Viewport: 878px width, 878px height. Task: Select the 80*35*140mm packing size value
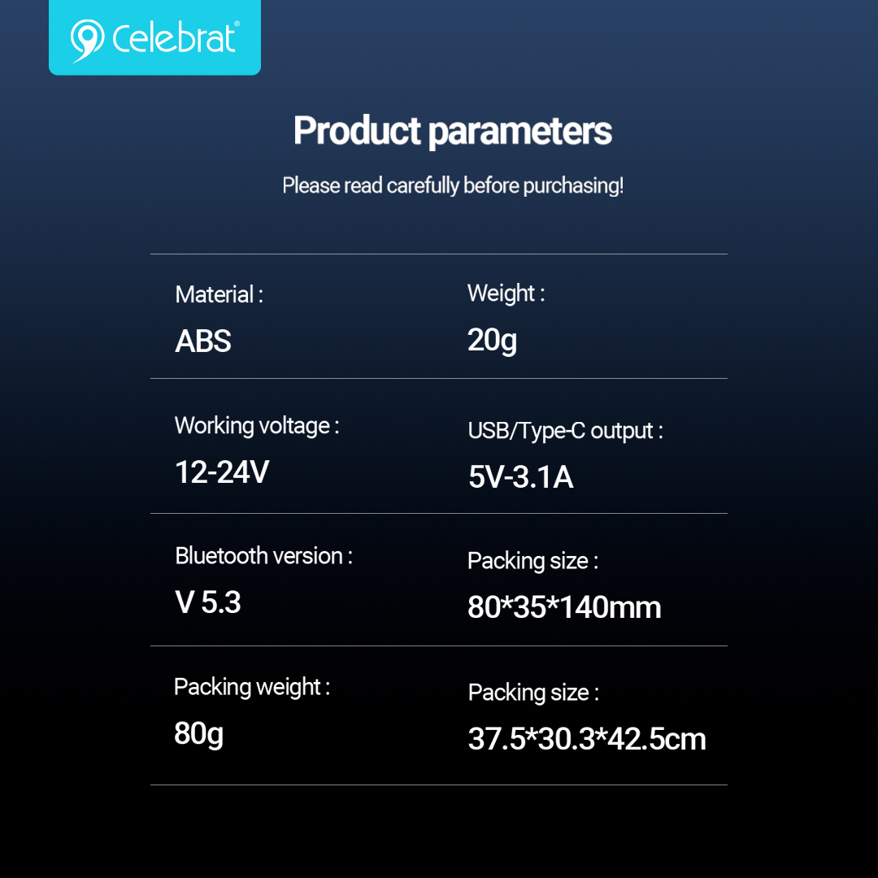[564, 607]
